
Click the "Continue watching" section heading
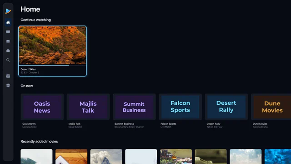click(35, 20)
